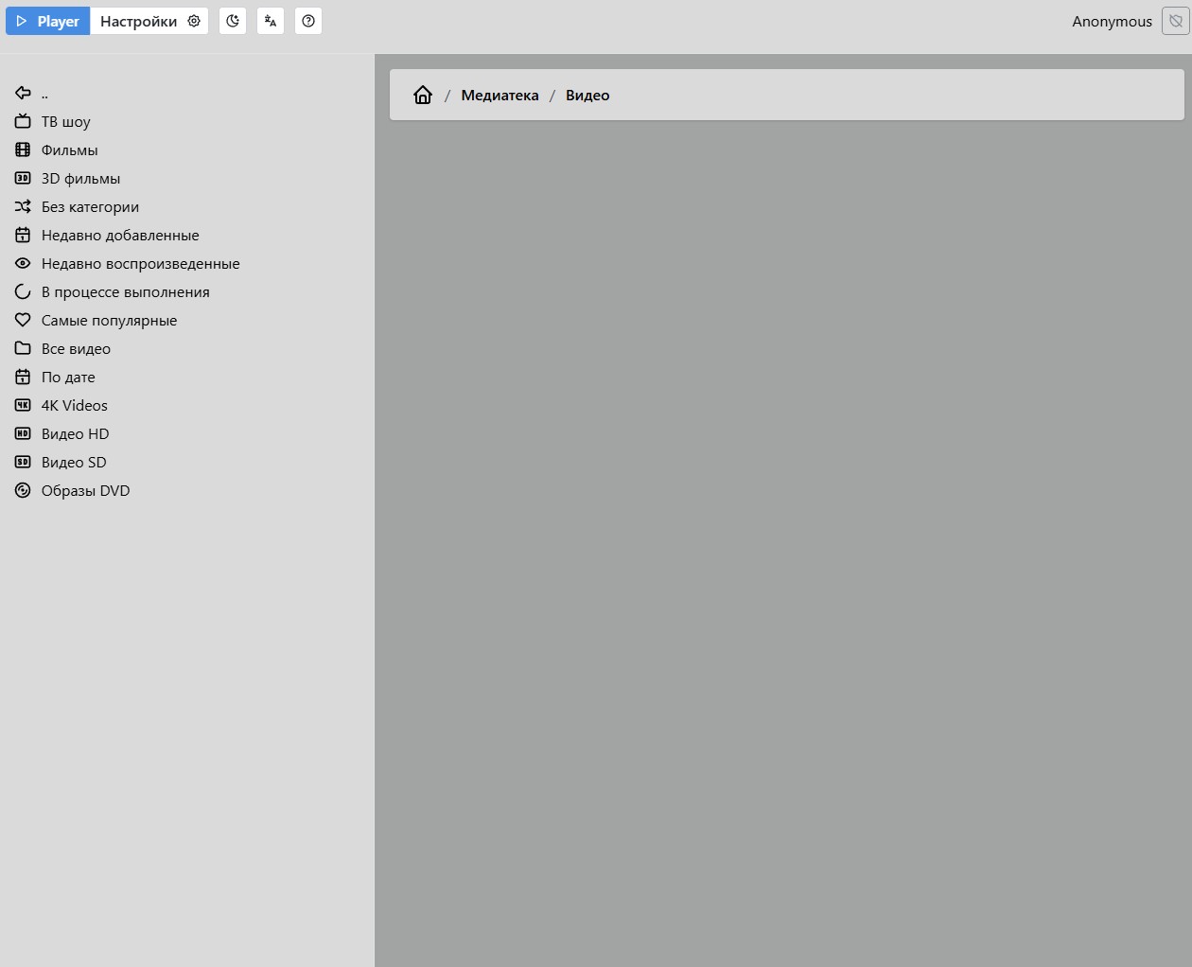
Task: Click the shuffle icon for Без категории
Action: (23, 206)
